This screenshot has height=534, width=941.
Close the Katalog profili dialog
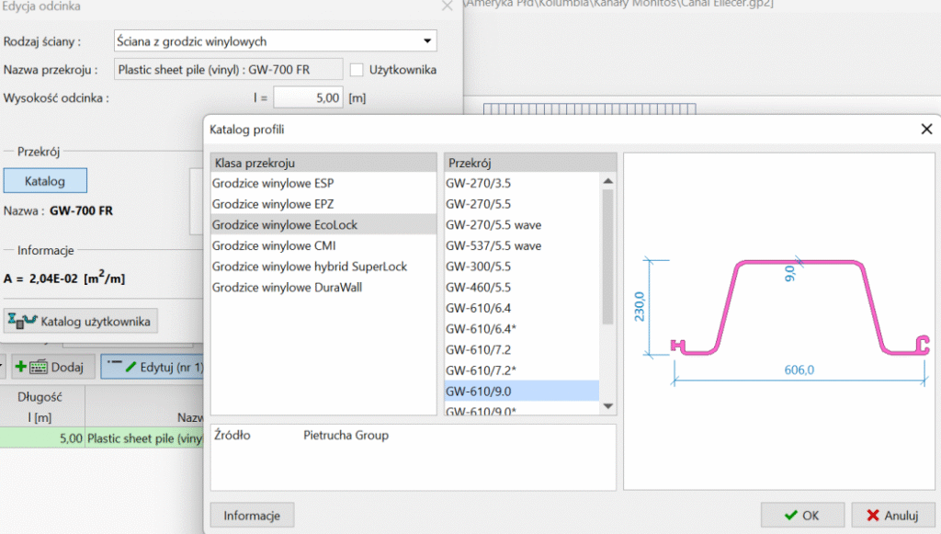point(926,130)
